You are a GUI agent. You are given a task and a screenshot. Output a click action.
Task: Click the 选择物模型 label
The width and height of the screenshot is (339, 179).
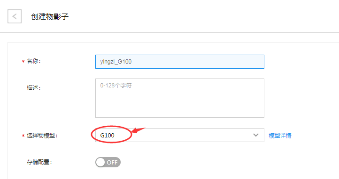(x=42, y=136)
